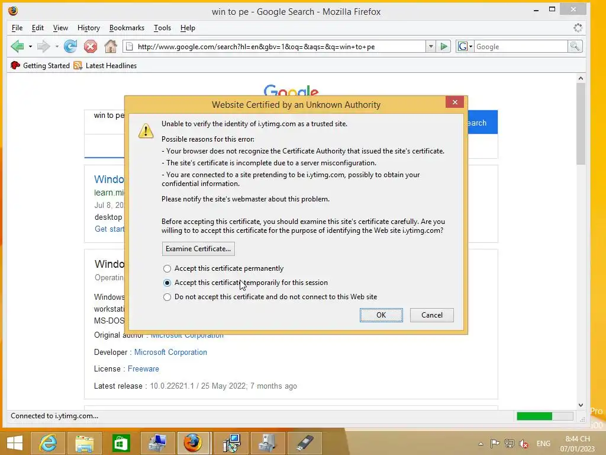Open the Freeware license link
The height and width of the screenshot is (455, 606).
(143, 369)
